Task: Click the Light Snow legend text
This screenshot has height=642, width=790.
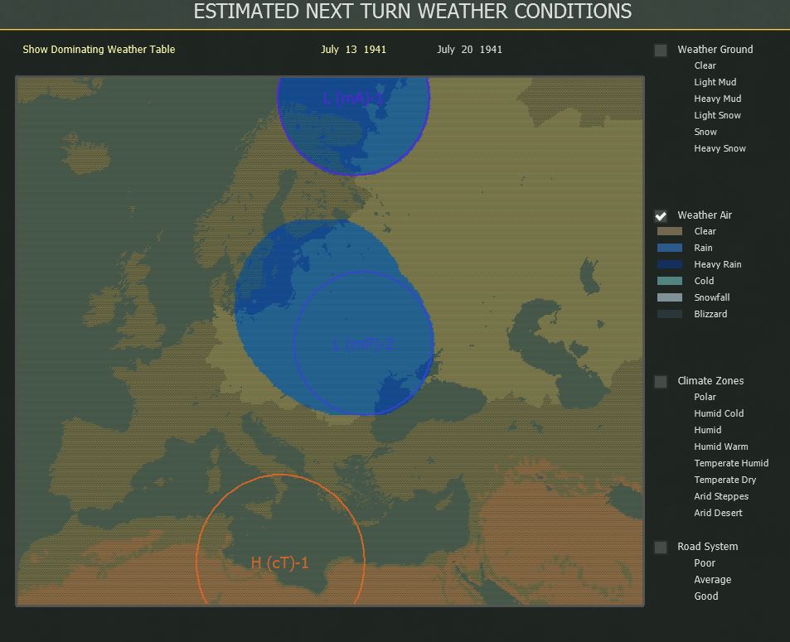Action: (x=717, y=115)
